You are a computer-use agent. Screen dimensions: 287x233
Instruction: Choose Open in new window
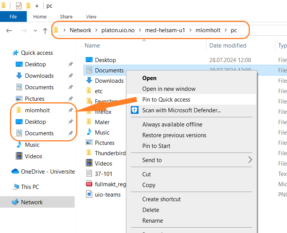tap(169, 89)
